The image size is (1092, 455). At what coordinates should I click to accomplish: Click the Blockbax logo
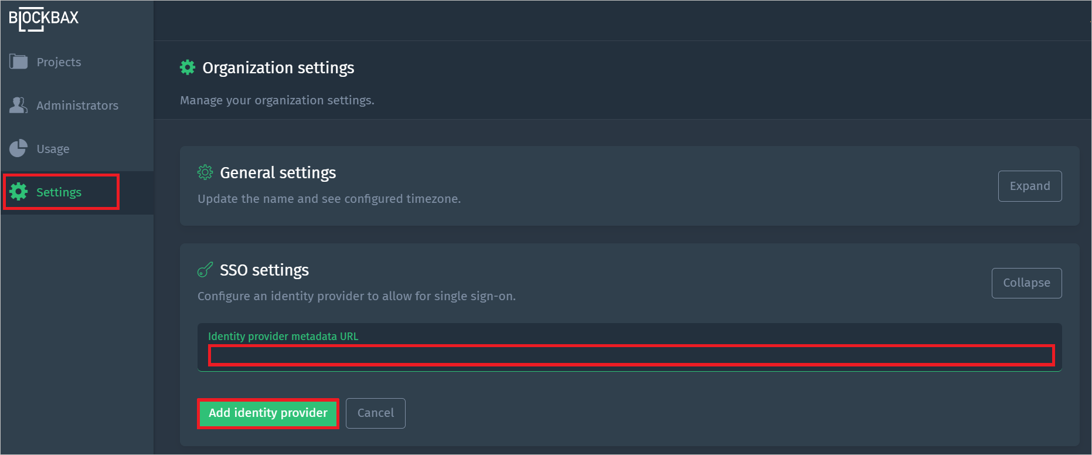point(43,18)
